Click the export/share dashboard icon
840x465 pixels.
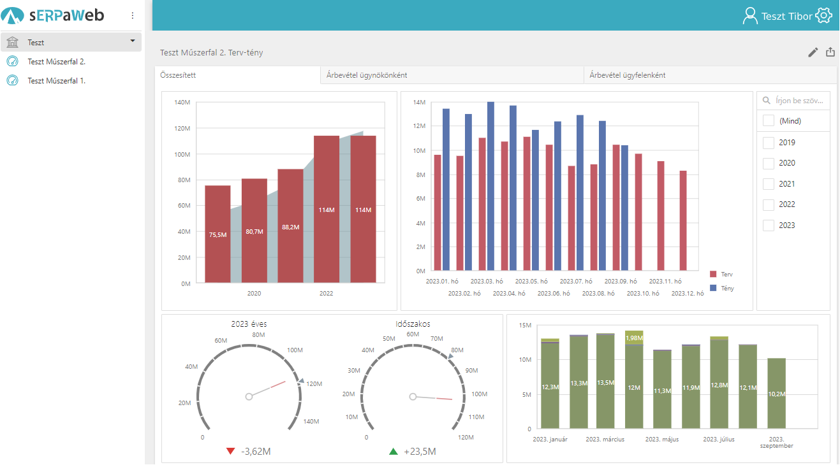[x=830, y=52]
